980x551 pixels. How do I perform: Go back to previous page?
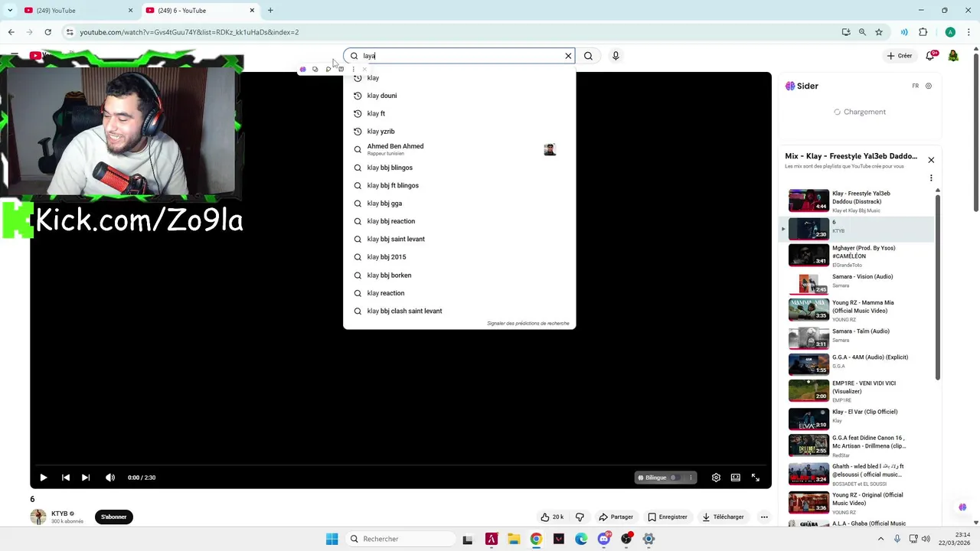pyautogui.click(x=11, y=32)
